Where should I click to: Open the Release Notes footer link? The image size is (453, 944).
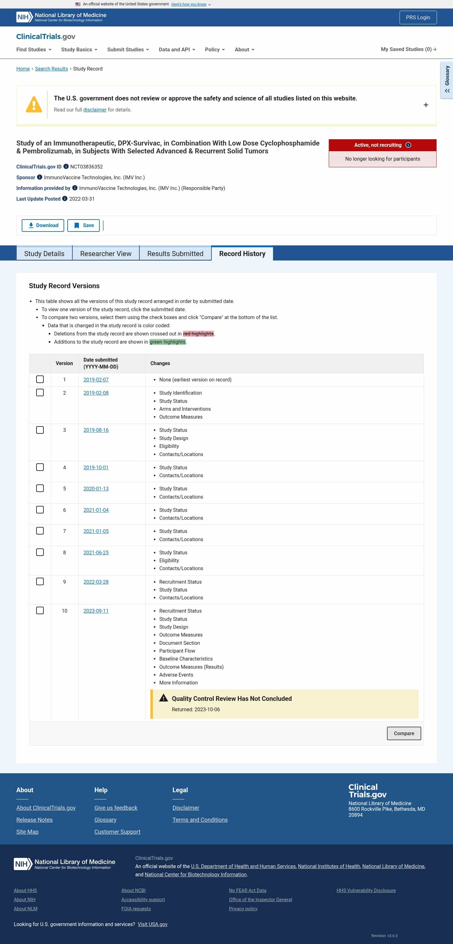[x=34, y=820]
